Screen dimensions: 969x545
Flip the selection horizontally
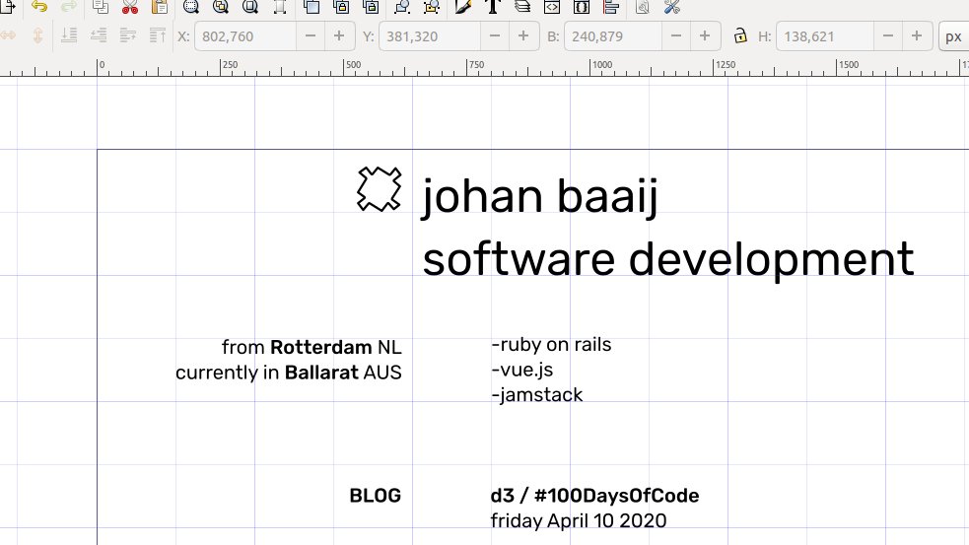coord(8,35)
